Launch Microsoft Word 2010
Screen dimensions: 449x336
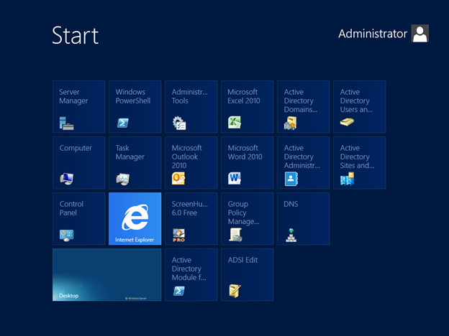point(247,163)
